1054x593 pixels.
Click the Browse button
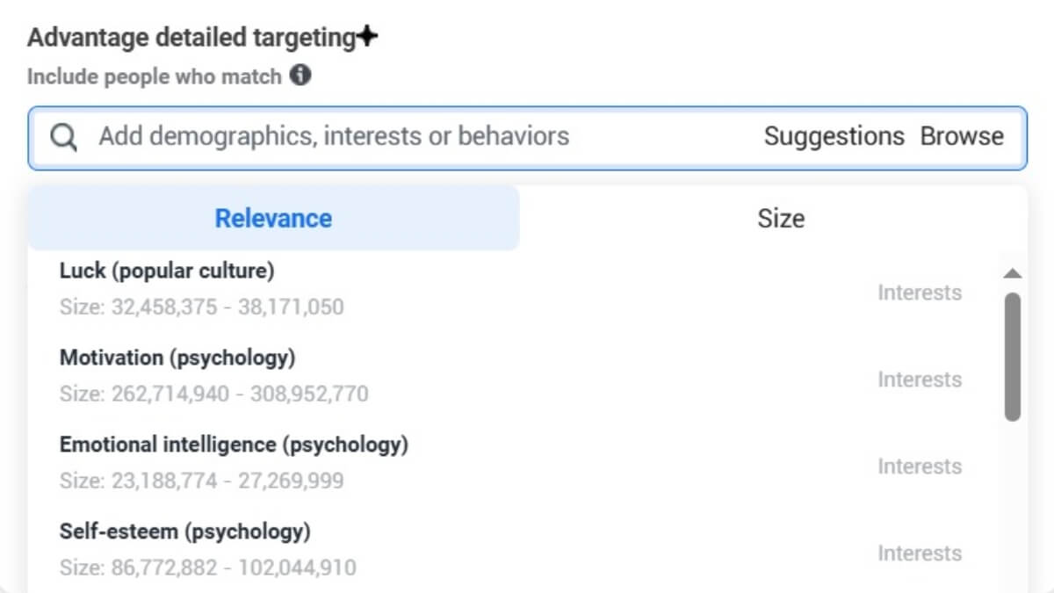(x=962, y=137)
